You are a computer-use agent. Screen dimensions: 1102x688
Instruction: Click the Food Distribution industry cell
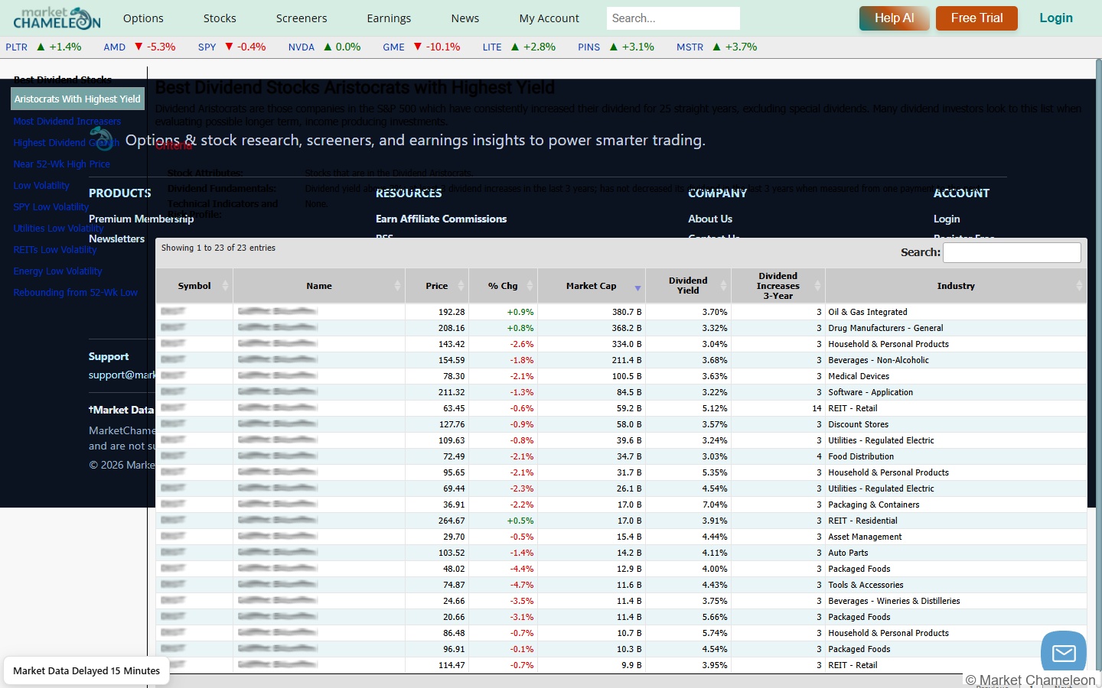[x=956, y=456]
